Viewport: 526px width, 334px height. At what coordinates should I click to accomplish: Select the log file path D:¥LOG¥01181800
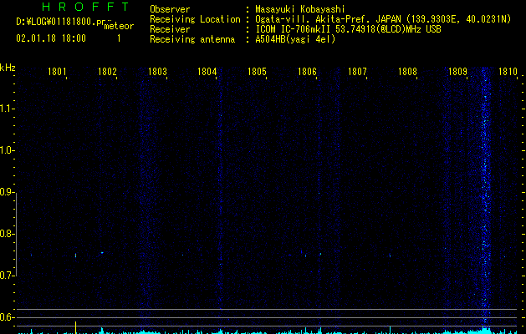coord(55,22)
